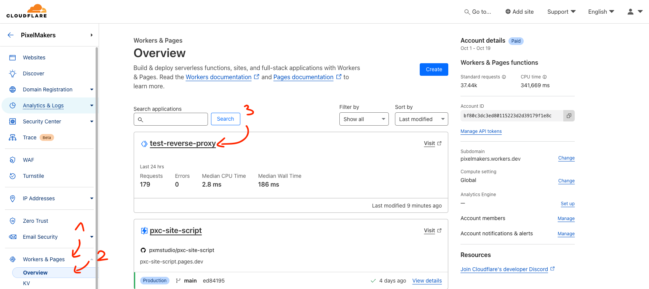The image size is (649, 289).
Task: Click the info icon next to CPU time
Action: click(x=545, y=77)
